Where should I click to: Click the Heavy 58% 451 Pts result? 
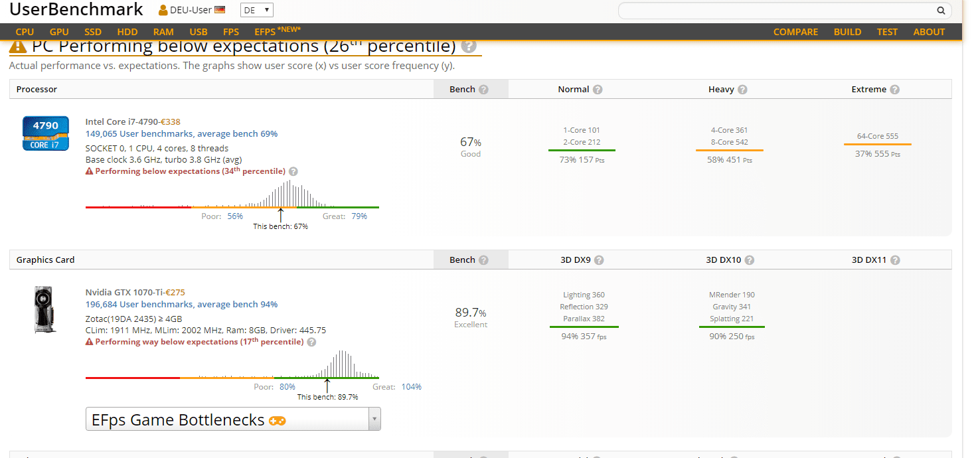[x=730, y=160]
